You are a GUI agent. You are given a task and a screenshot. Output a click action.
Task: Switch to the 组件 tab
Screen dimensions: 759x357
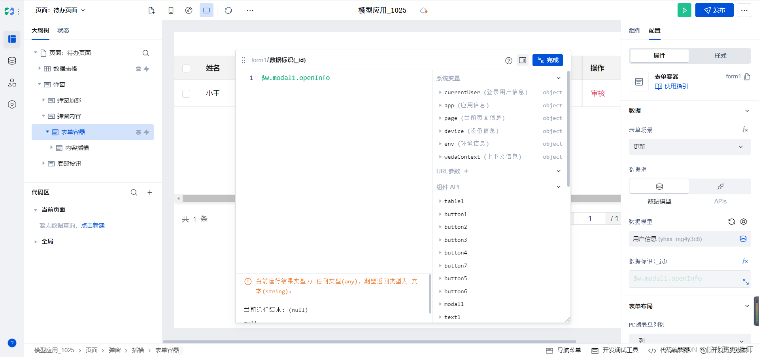click(x=635, y=30)
